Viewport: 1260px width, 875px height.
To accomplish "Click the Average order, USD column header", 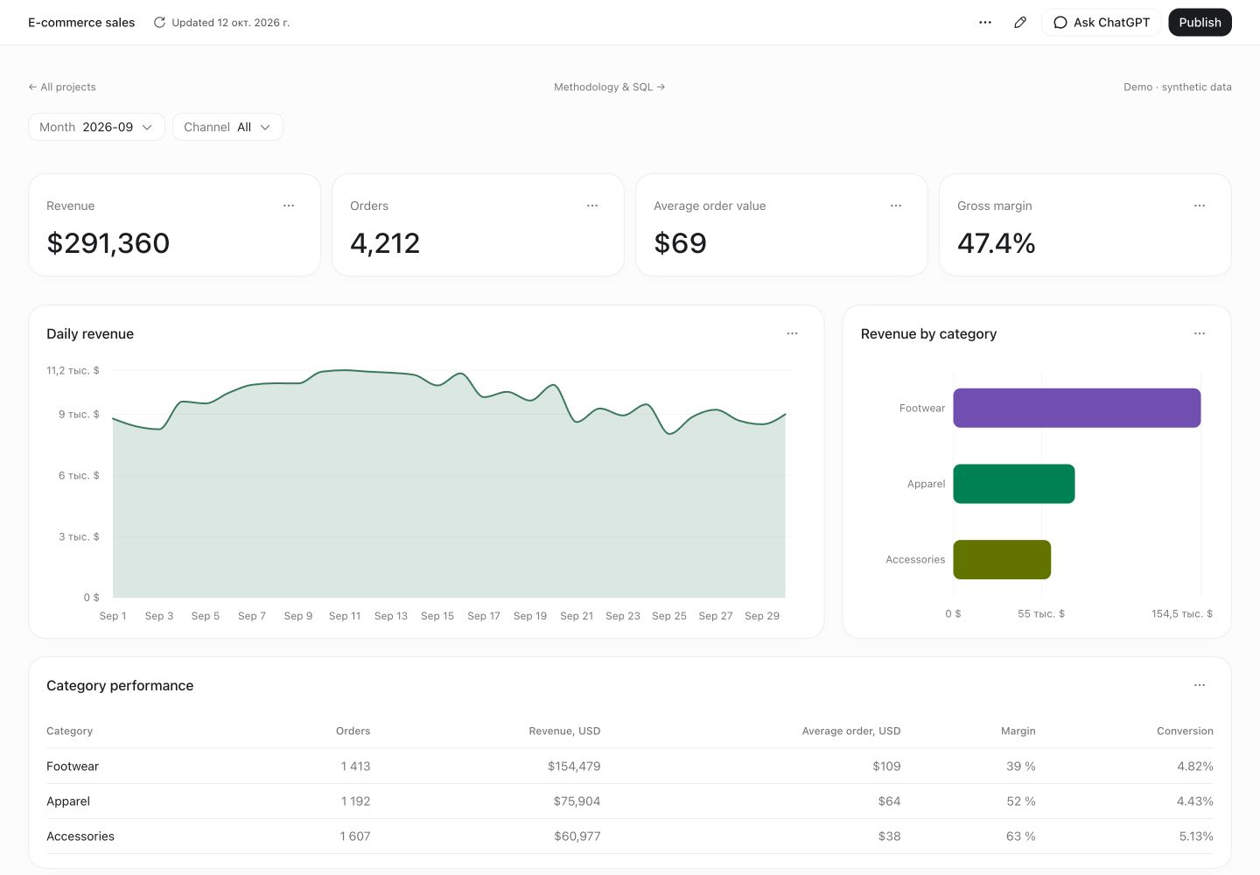I will [851, 731].
